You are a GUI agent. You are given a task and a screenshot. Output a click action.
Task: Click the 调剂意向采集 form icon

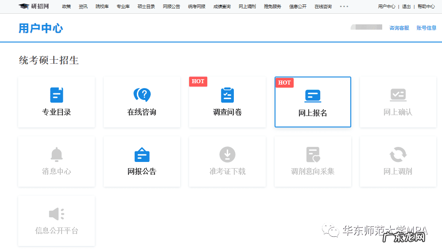(313, 155)
